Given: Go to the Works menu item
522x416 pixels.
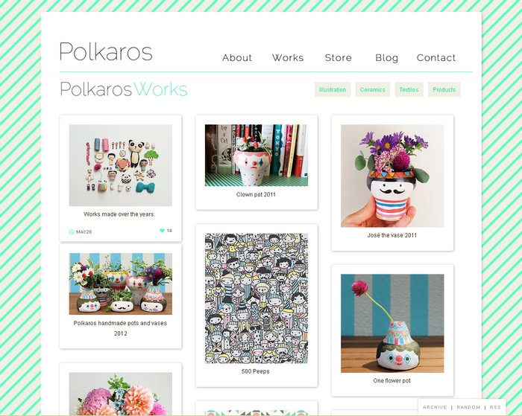Looking at the screenshot, I should click(x=288, y=58).
